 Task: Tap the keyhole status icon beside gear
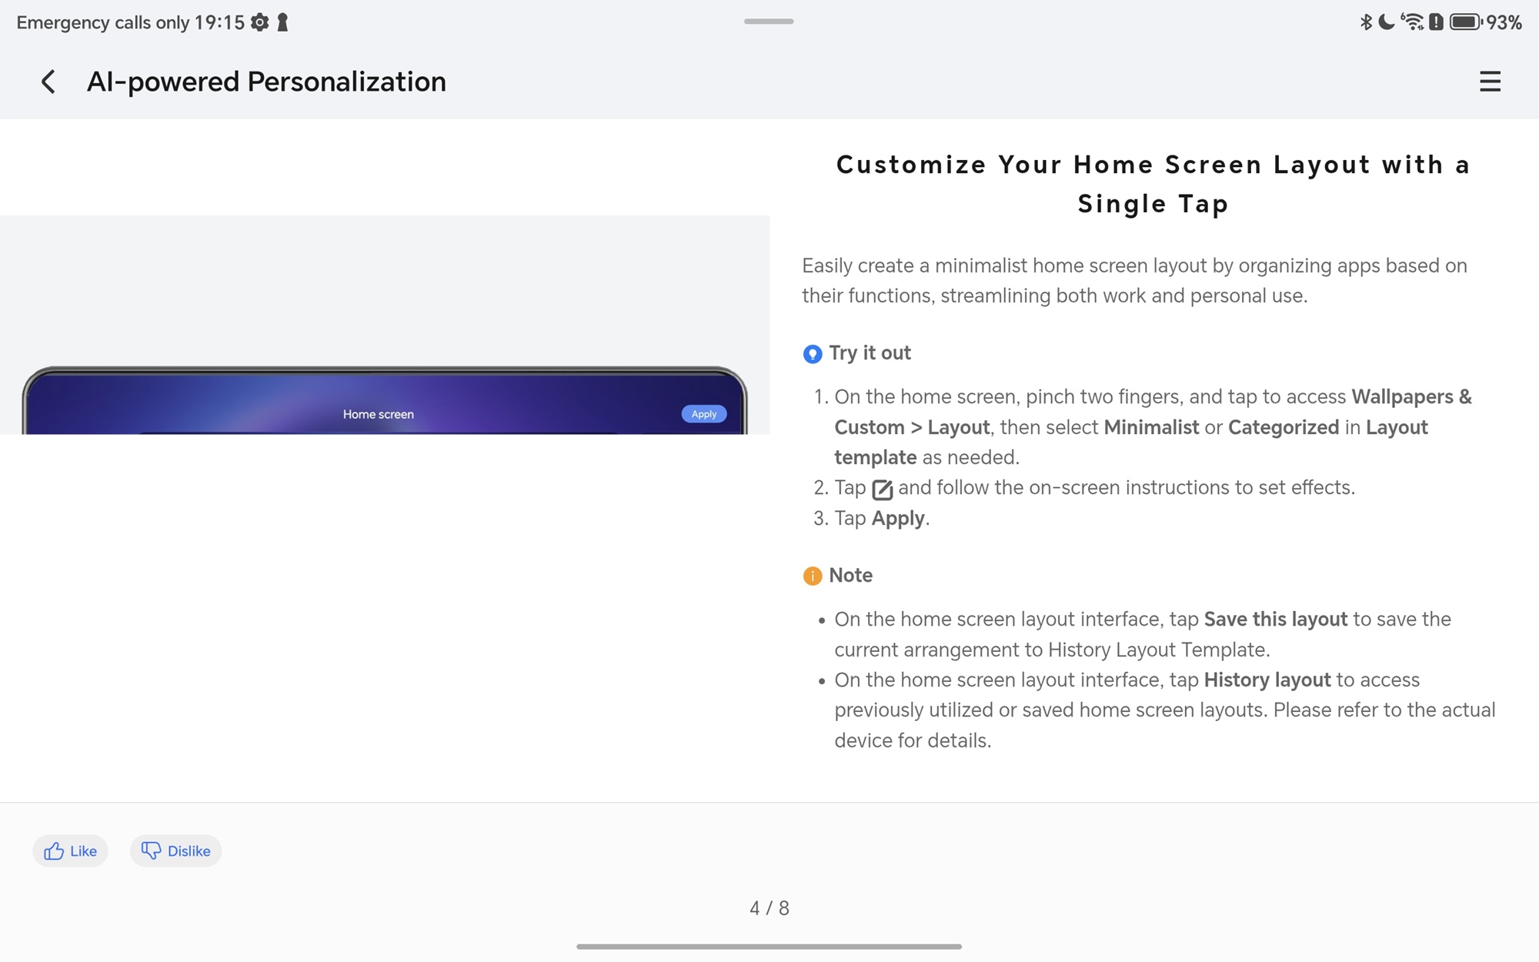[x=282, y=22]
